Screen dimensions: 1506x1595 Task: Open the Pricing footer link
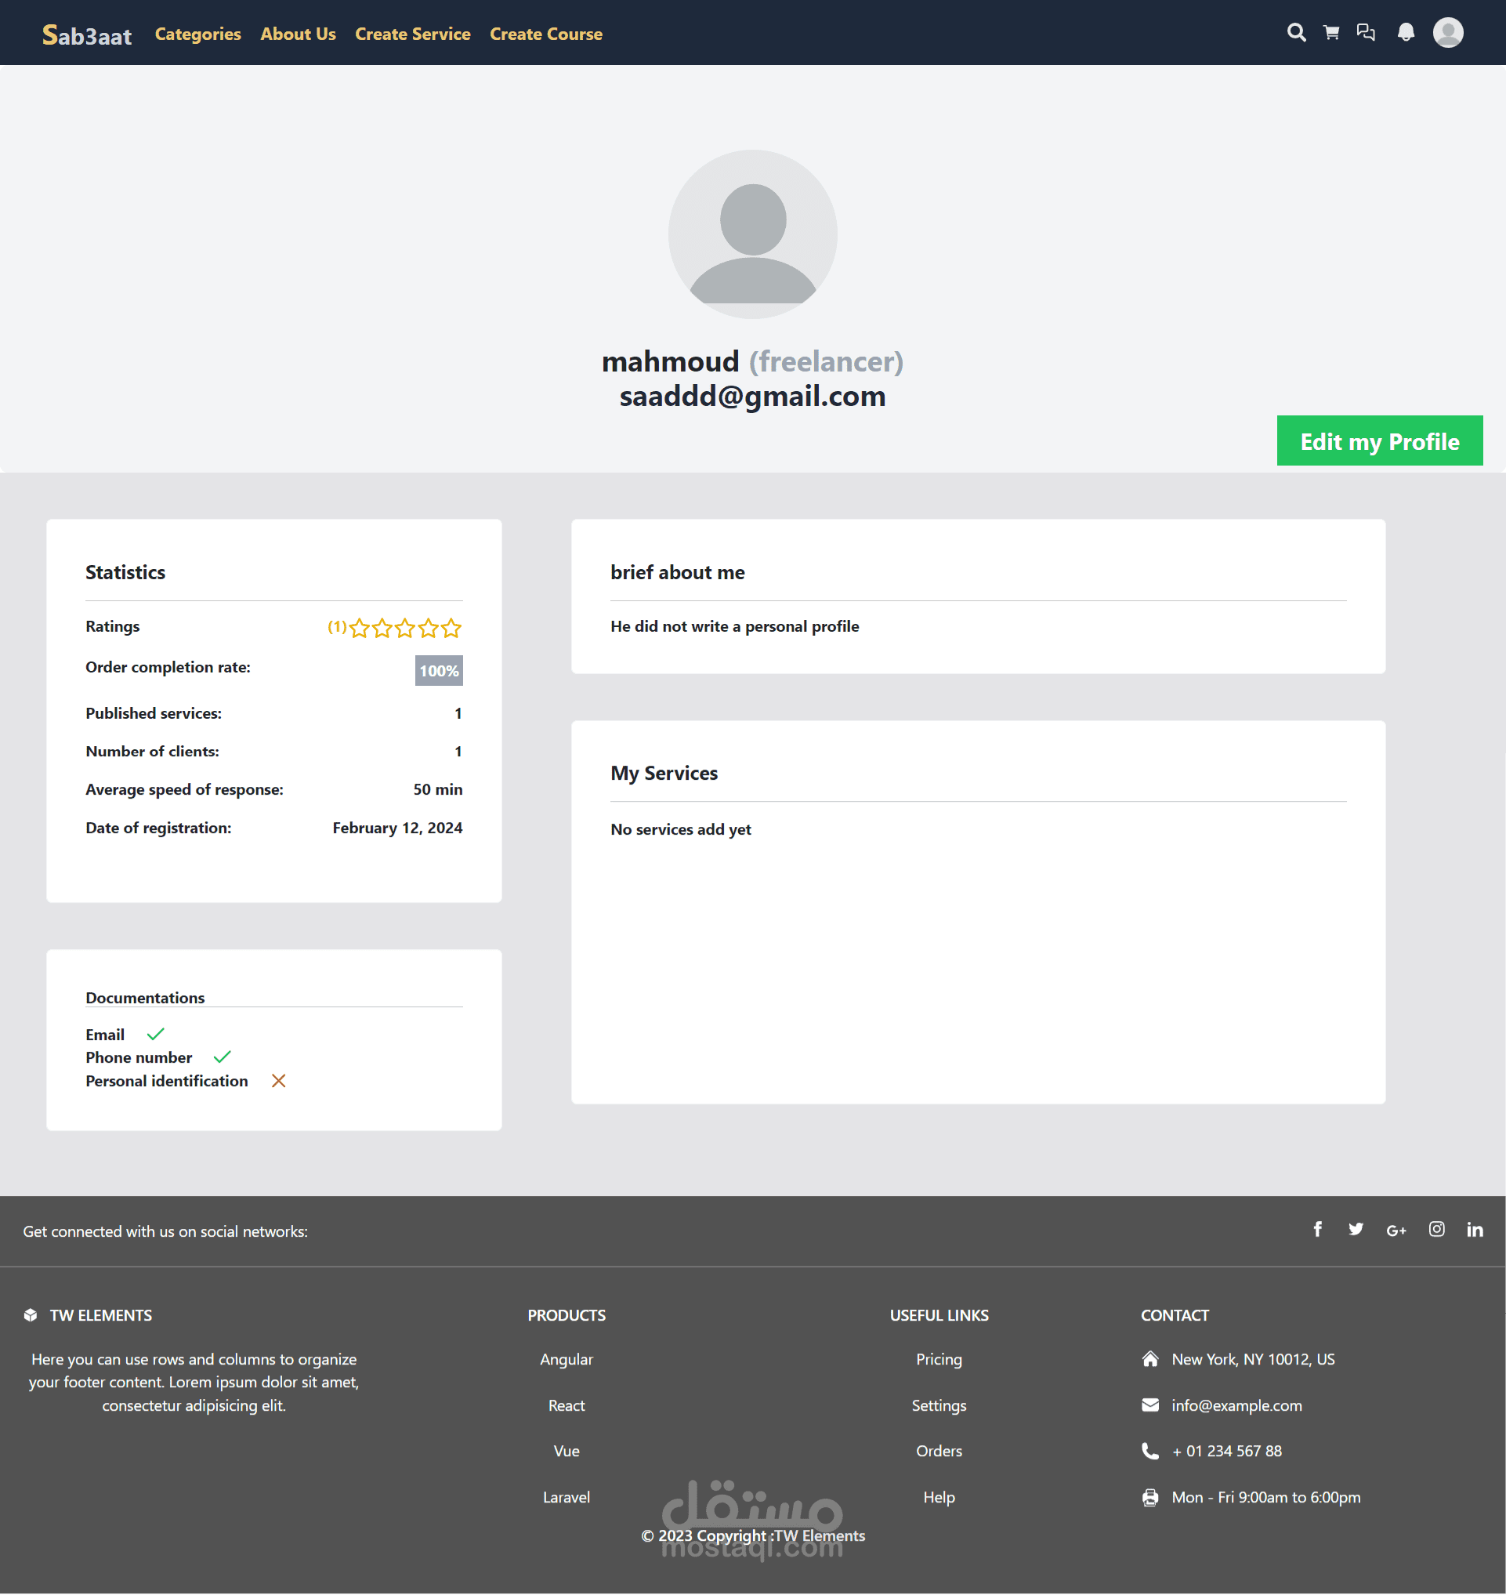939,1359
